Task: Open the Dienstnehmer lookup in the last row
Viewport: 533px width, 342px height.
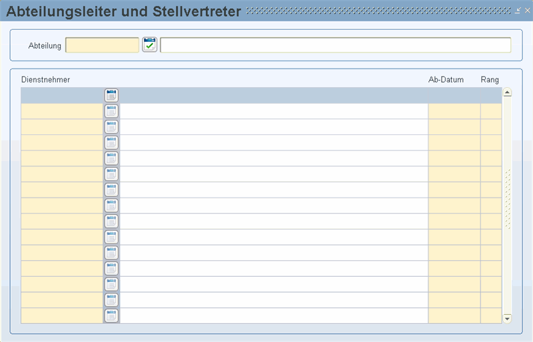Action: tap(111, 316)
